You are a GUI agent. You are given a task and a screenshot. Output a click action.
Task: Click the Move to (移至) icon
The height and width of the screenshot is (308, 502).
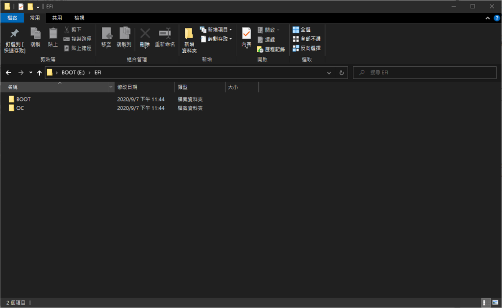point(106,34)
